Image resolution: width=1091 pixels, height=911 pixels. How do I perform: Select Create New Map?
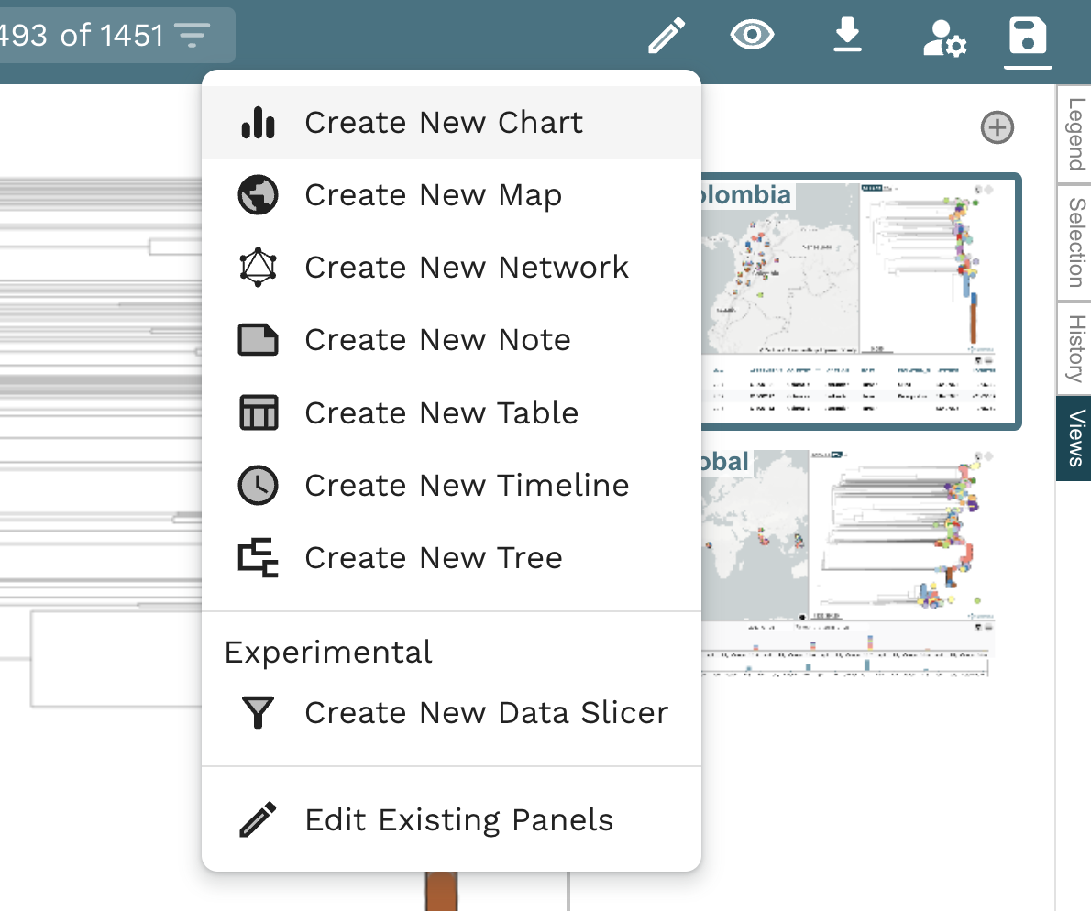[x=452, y=194]
